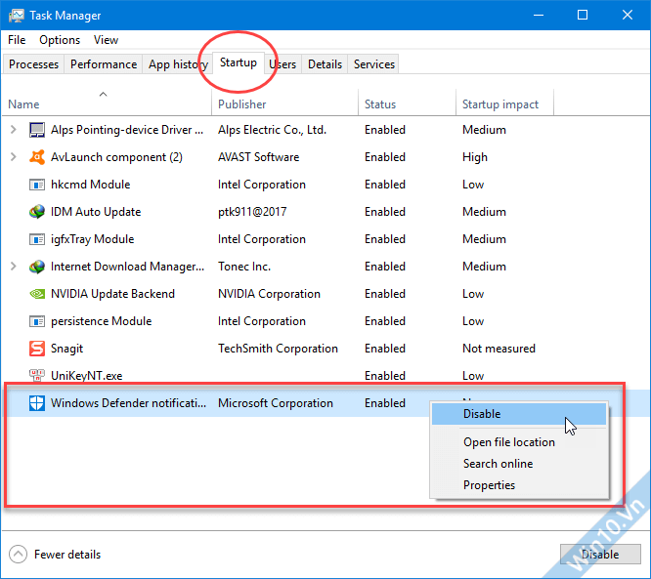Expand the AvLaunch component group

pyautogui.click(x=14, y=157)
